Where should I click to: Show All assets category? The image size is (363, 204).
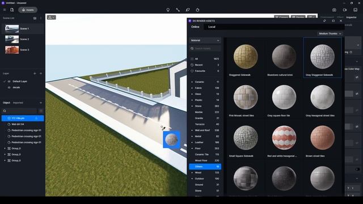click(x=205, y=59)
